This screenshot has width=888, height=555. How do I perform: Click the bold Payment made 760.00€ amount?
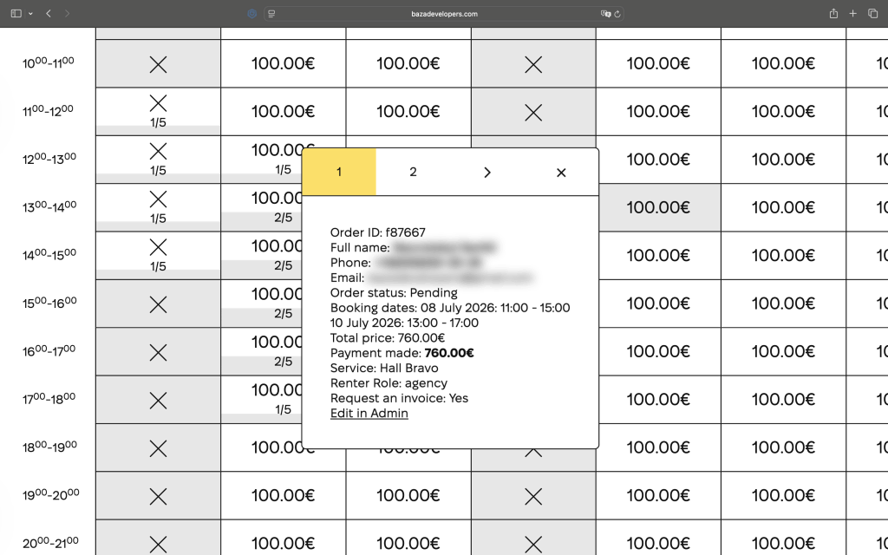pos(449,354)
